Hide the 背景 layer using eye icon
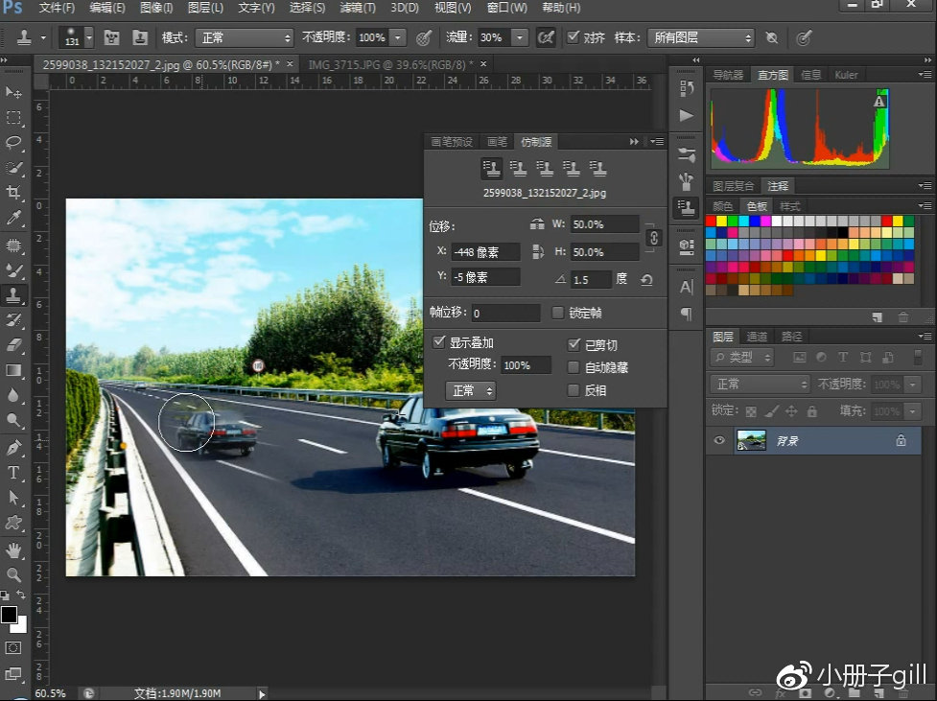937x701 pixels. click(x=719, y=441)
